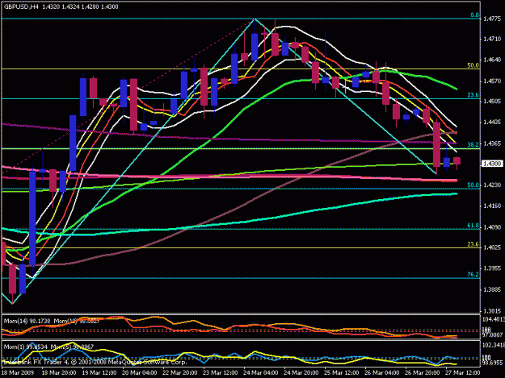Viewport: 505px width, 378px height.
Task: Click the 22 Mar 20:00 time label
Action: 179,373
